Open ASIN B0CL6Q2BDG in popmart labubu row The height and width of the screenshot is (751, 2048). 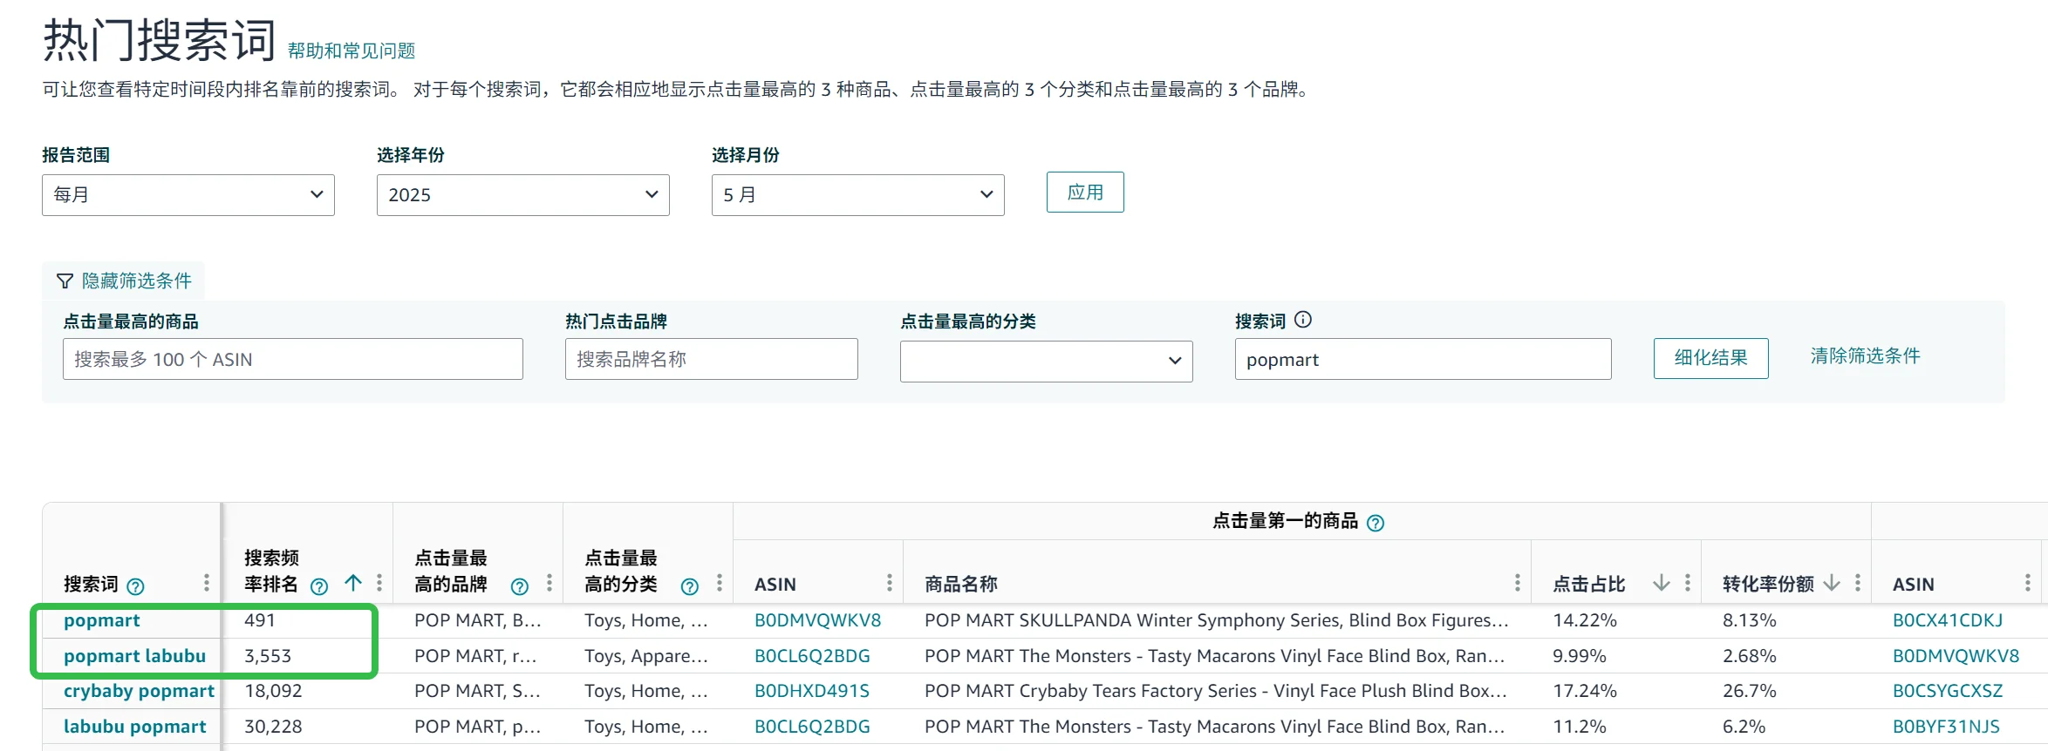[x=813, y=656]
